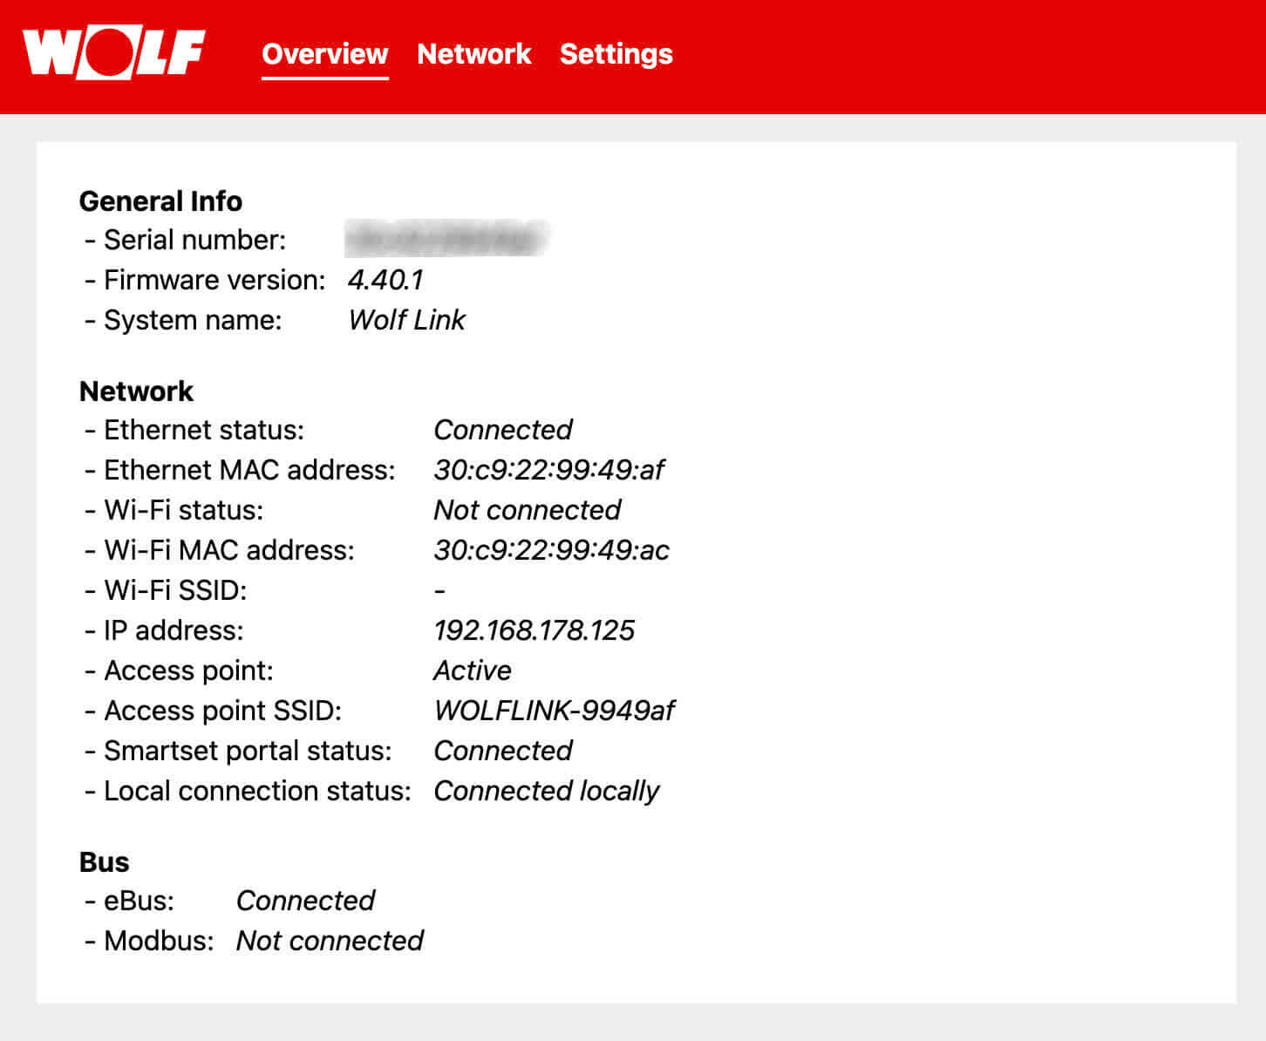
Task: Select firmware version 4.40.1 text
Action: coord(385,280)
